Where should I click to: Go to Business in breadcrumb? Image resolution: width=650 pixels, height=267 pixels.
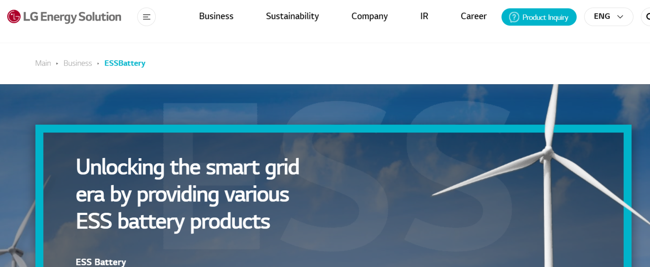(77, 63)
